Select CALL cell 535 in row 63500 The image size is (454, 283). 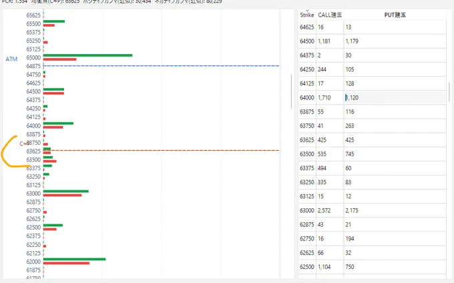coord(322,154)
